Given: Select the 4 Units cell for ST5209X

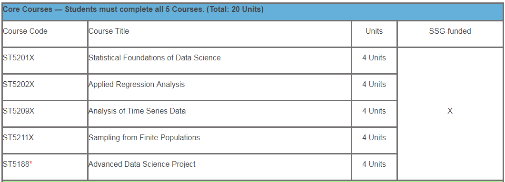Looking at the screenshot, I should [374, 114].
